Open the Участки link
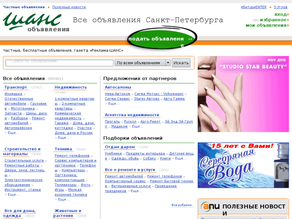The width and height of the screenshot is (292, 219). click(84, 128)
